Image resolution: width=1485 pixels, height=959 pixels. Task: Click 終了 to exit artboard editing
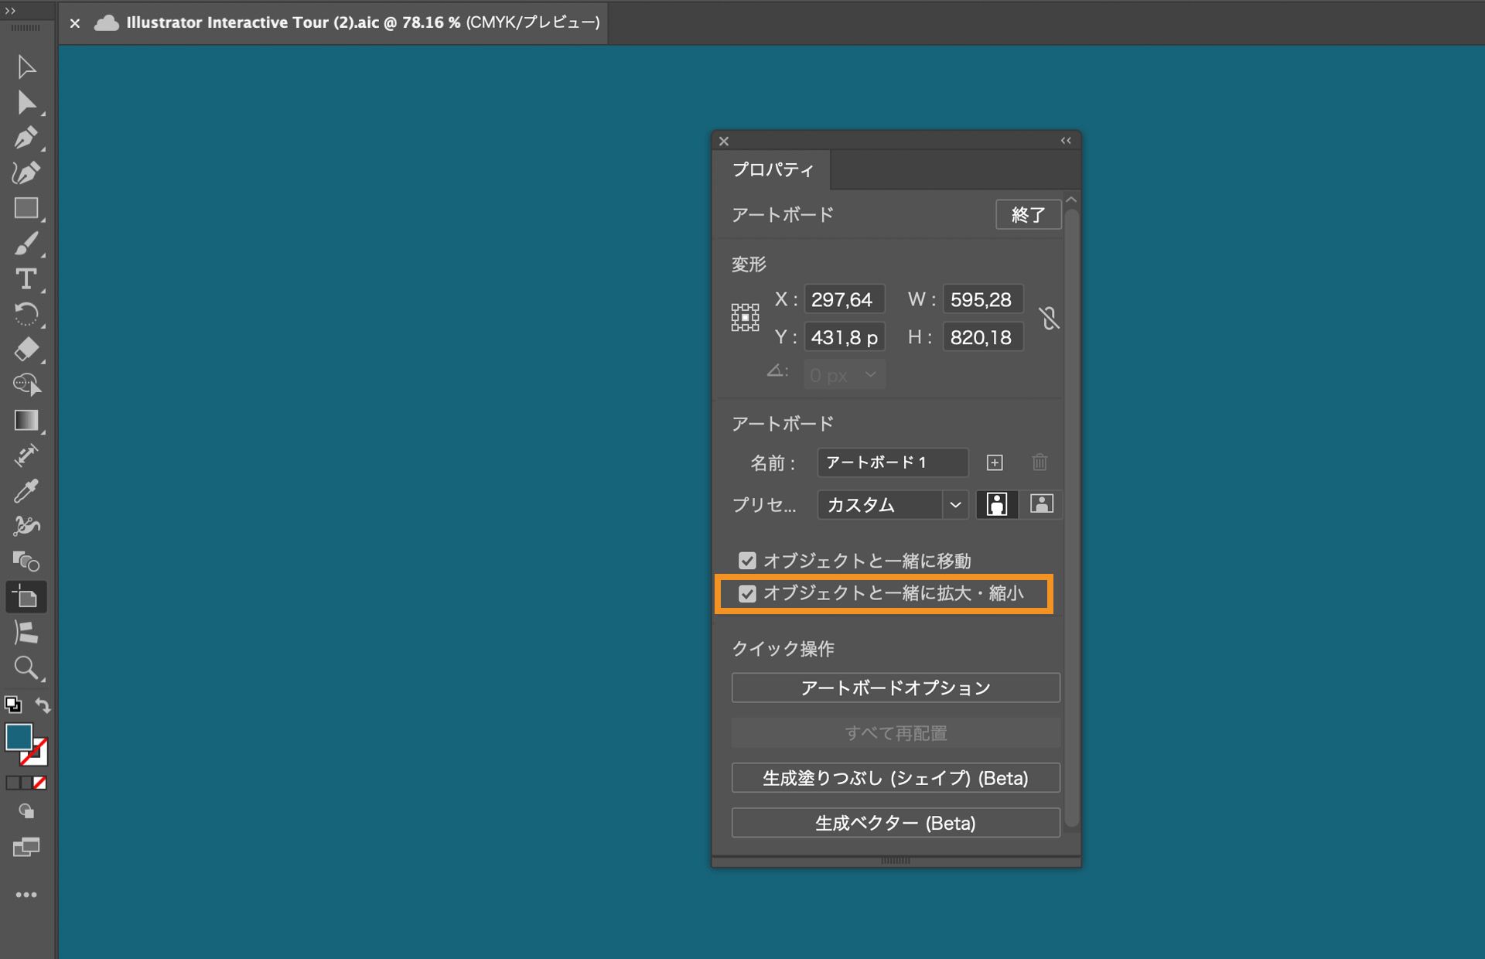[x=1029, y=214]
